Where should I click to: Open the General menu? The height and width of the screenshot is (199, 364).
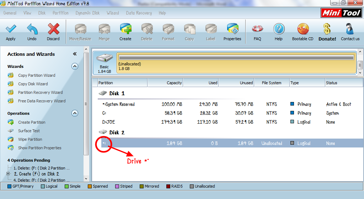10,13
